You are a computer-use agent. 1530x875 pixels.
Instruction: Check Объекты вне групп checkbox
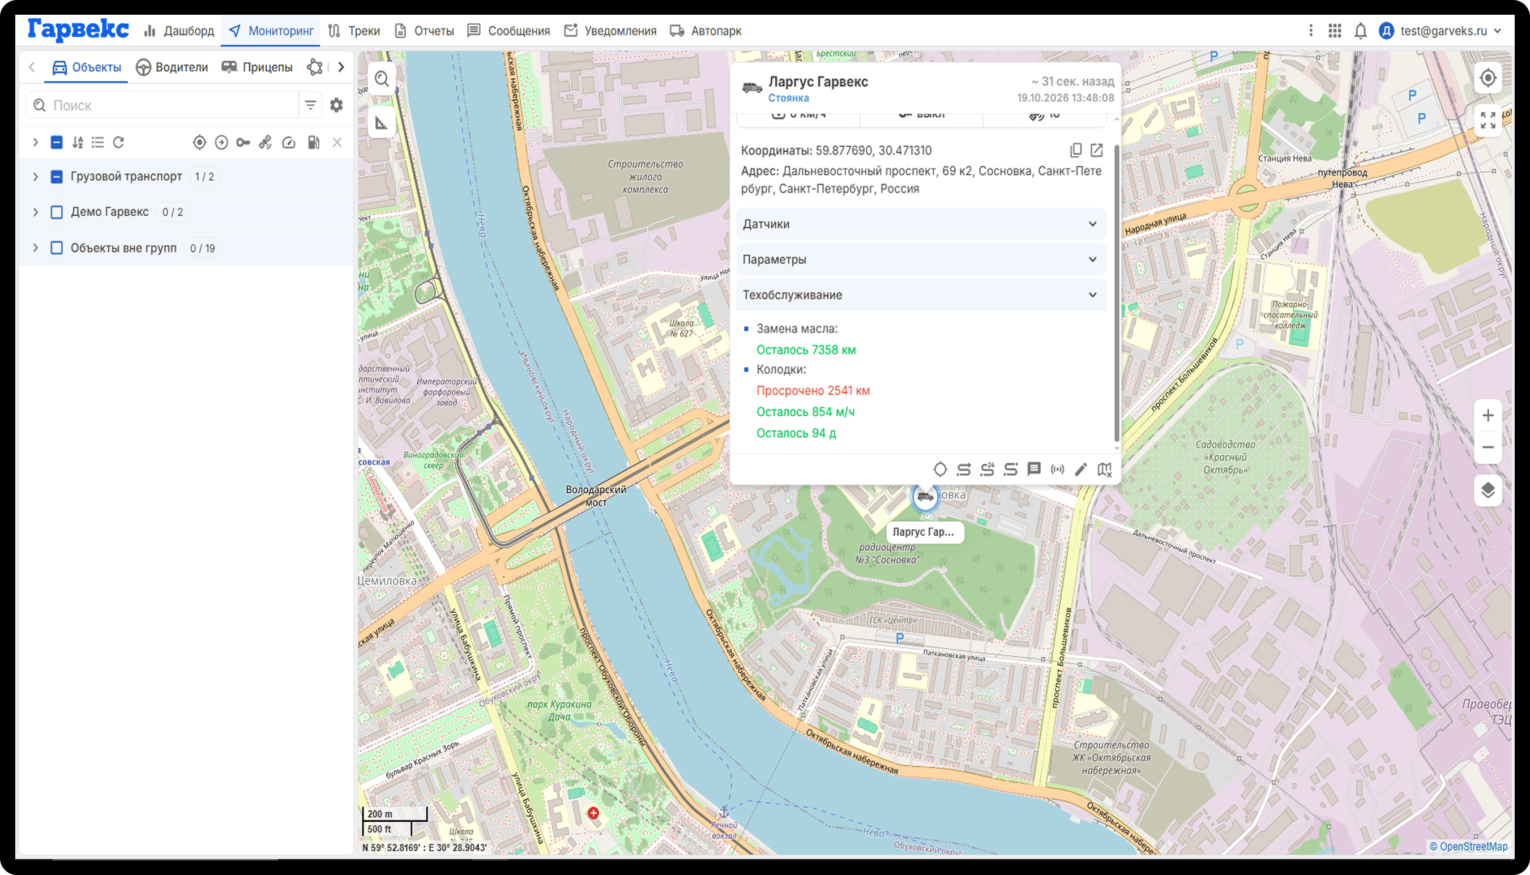click(x=57, y=248)
